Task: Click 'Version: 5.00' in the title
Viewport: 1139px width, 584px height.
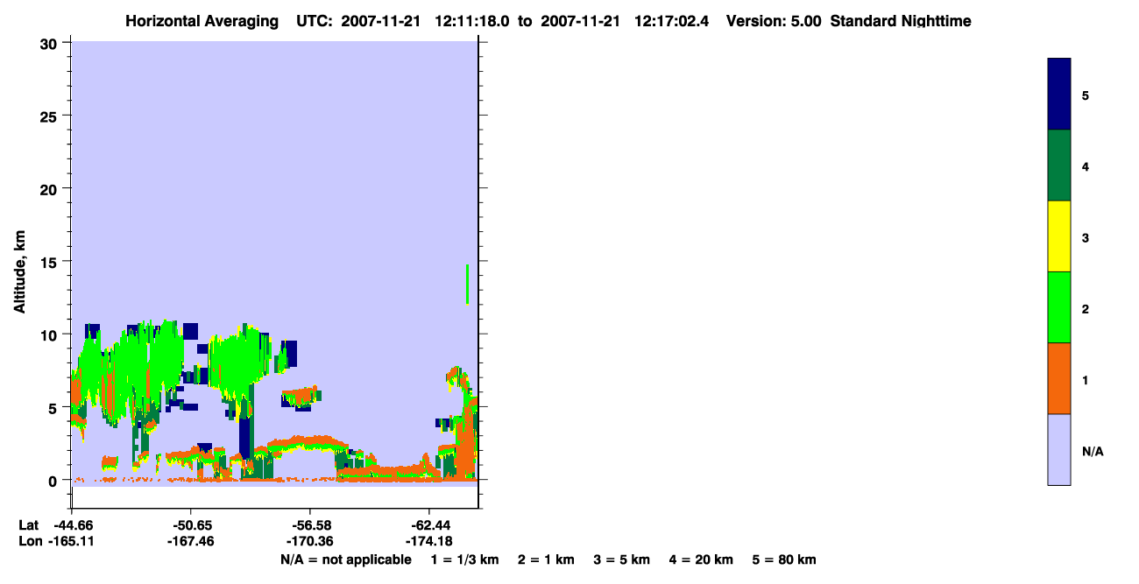Action: pyautogui.click(x=774, y=21)
